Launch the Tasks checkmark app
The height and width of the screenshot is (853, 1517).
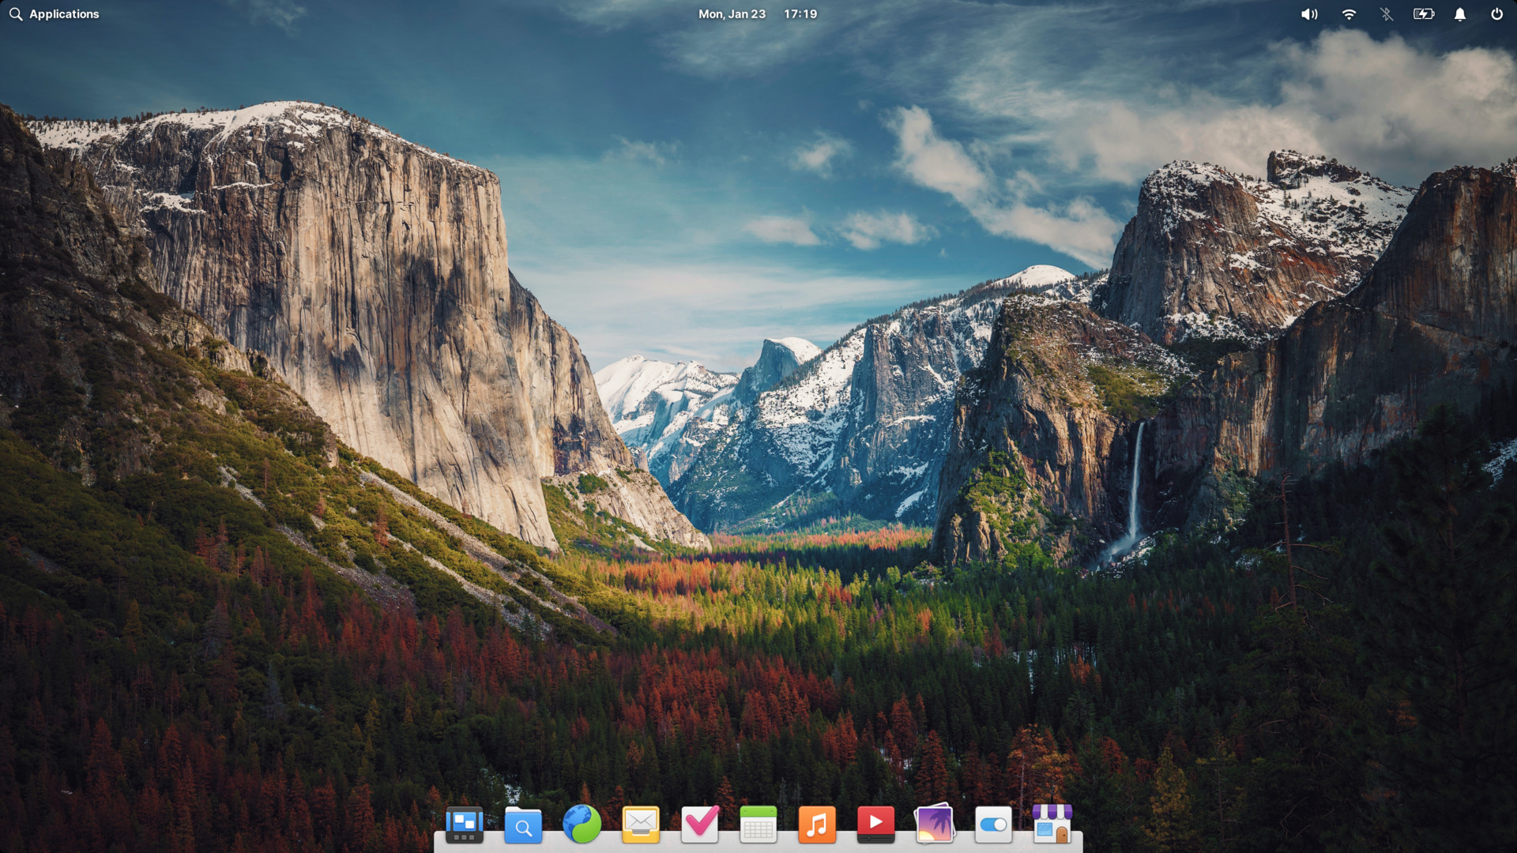pyautogui.click(x=700, y=825)
